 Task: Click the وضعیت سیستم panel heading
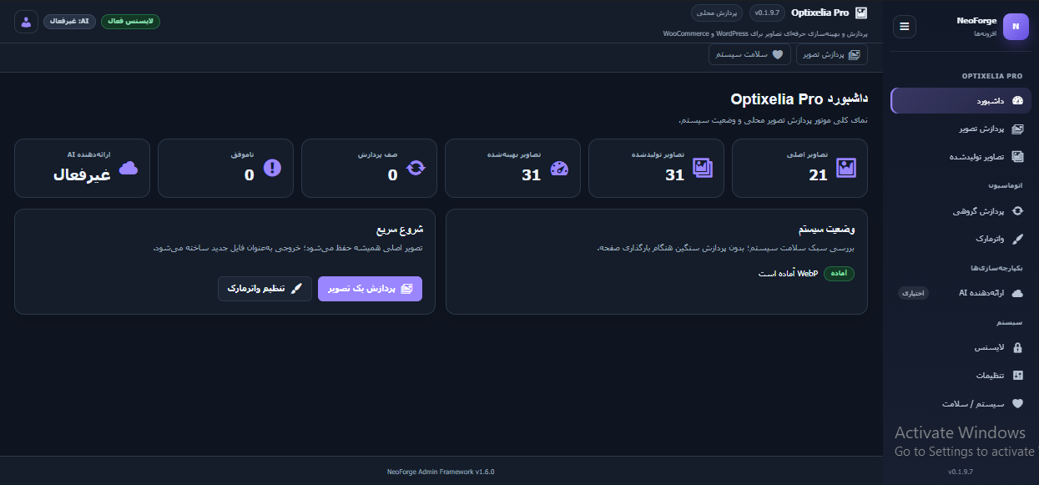(x=827, y=229)
